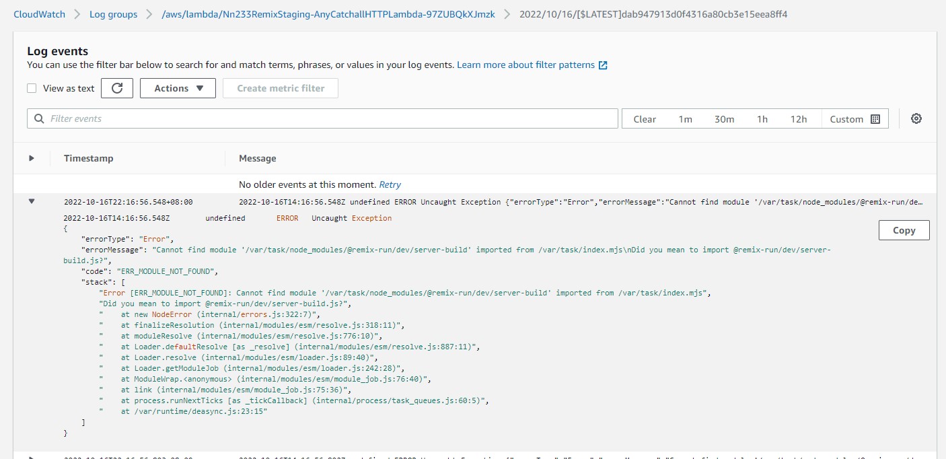Viewport: 946px width, 459px height.
Task: Open Learn more about filter patterns
Action: (x=525, y=65)
